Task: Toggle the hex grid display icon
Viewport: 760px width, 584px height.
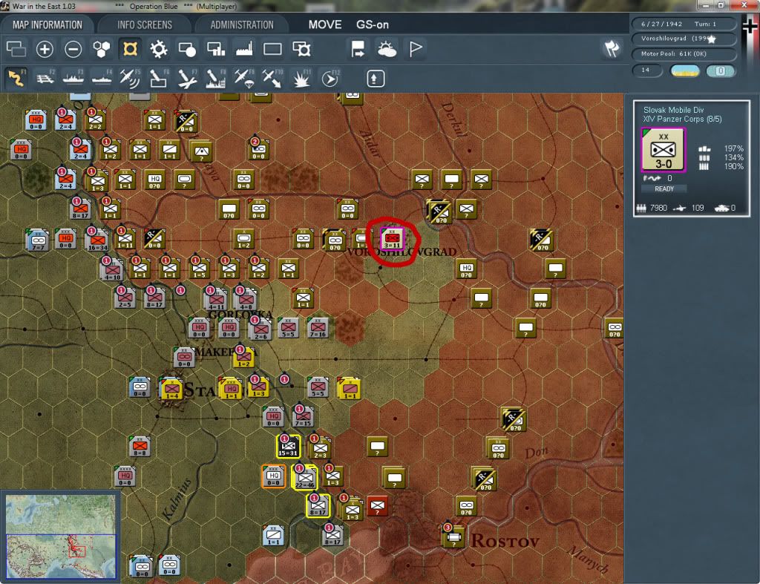Action: click(x=102, y=49)
